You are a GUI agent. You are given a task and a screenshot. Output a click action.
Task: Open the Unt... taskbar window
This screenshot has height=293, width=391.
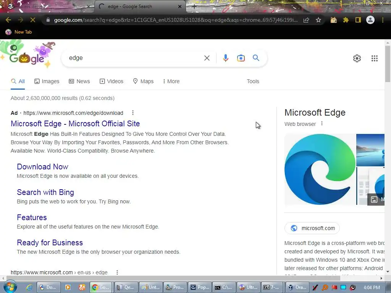pyautogui.click(x=151, y=287)
